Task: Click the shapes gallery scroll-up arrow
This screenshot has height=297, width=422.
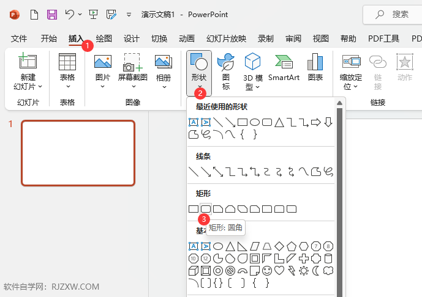Action: (x=340, y=103)
